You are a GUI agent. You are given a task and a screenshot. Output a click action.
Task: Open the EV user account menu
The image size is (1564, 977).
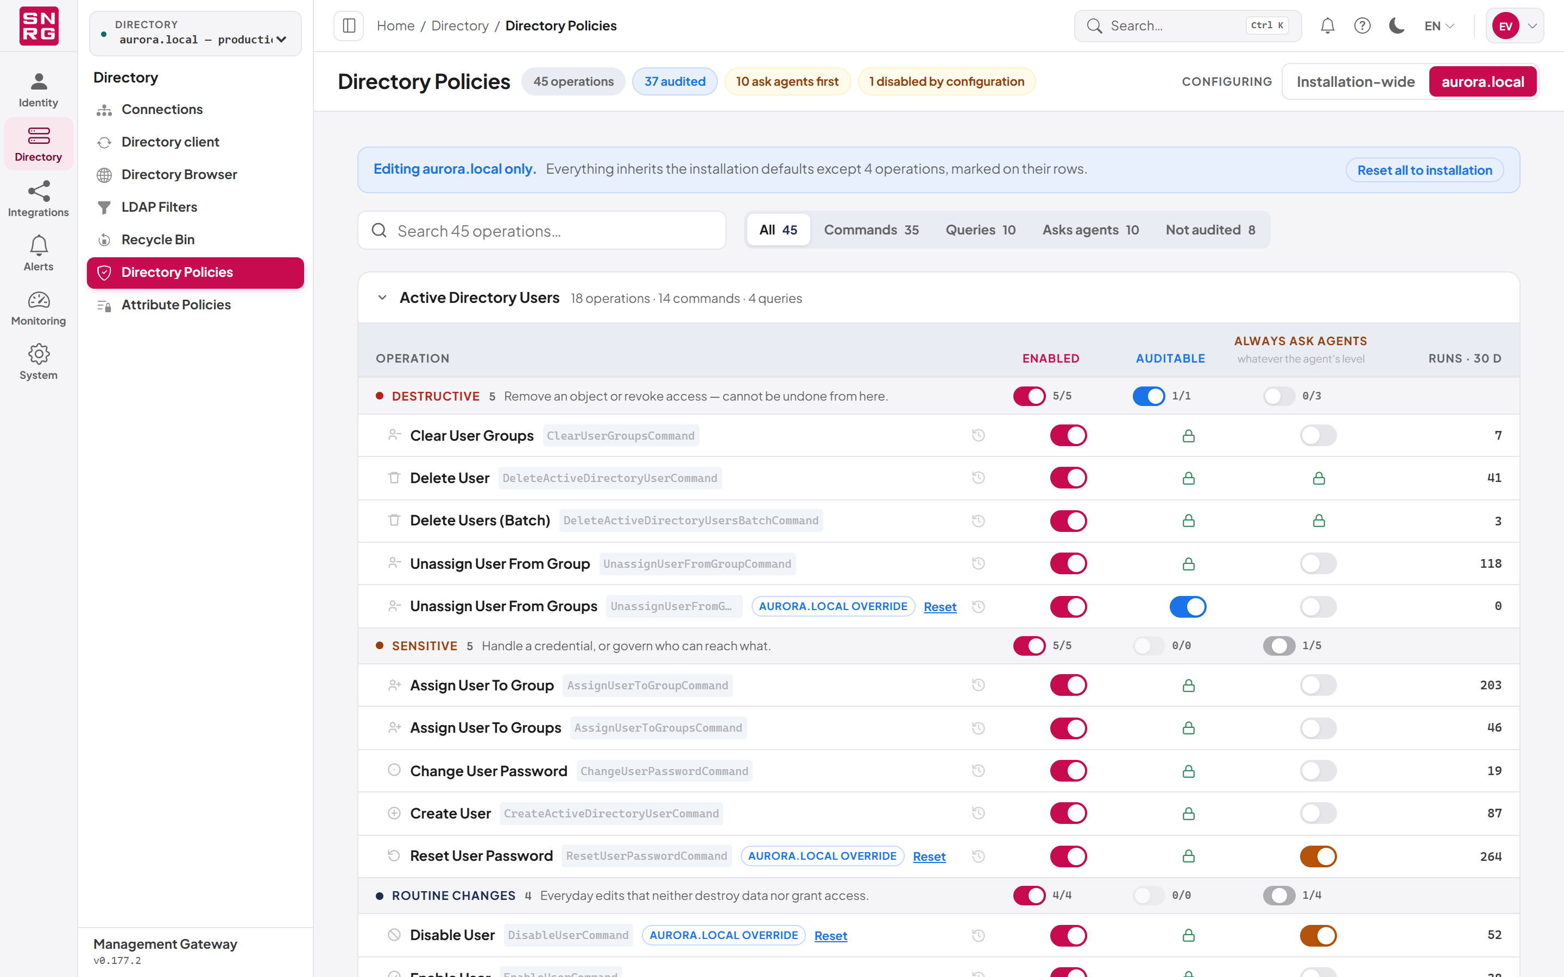coord(1515,26)
